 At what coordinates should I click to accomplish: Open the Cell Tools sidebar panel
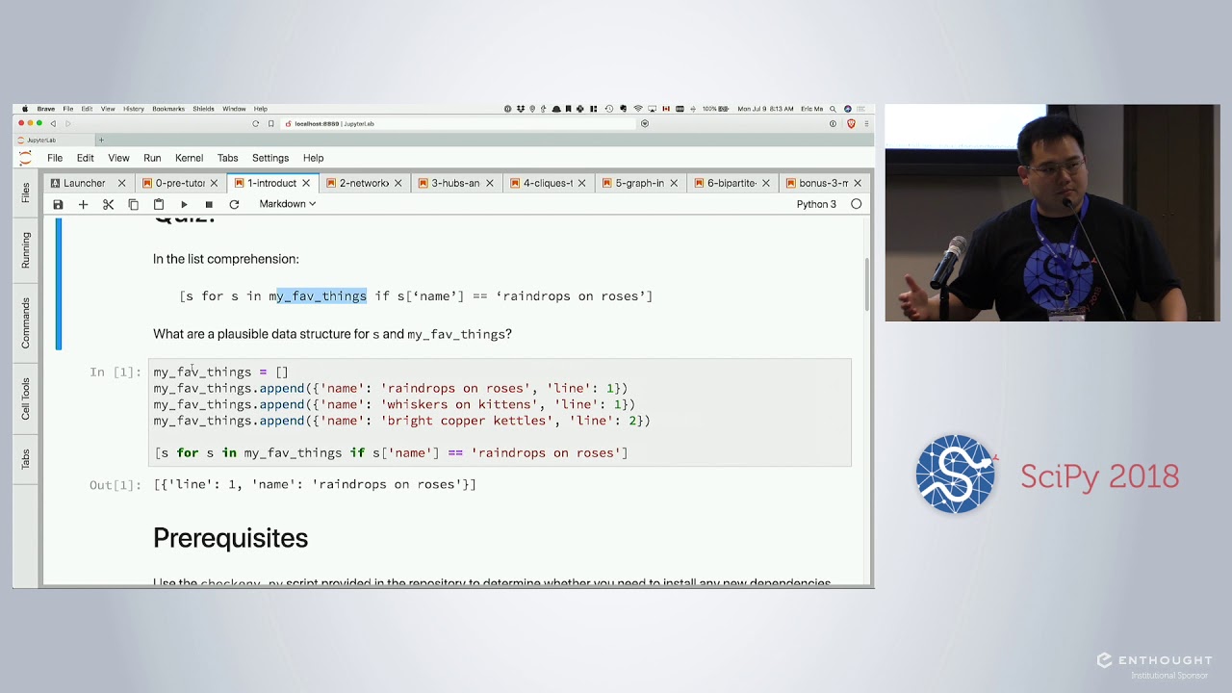coord(26,398)
